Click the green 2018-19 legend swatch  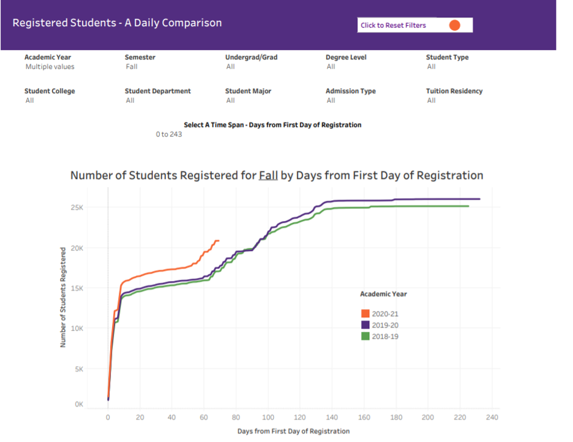pos(365,336)
